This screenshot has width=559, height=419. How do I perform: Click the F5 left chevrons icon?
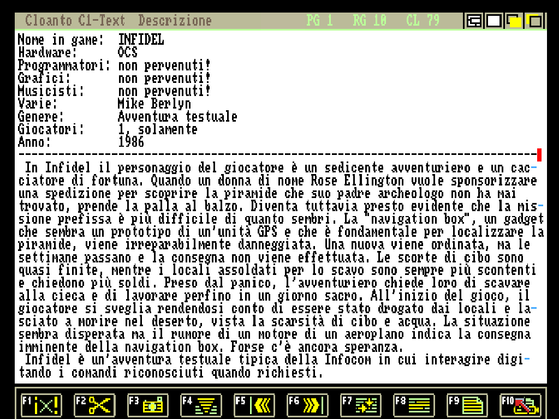pyautogui.click(x=255, y=405)
